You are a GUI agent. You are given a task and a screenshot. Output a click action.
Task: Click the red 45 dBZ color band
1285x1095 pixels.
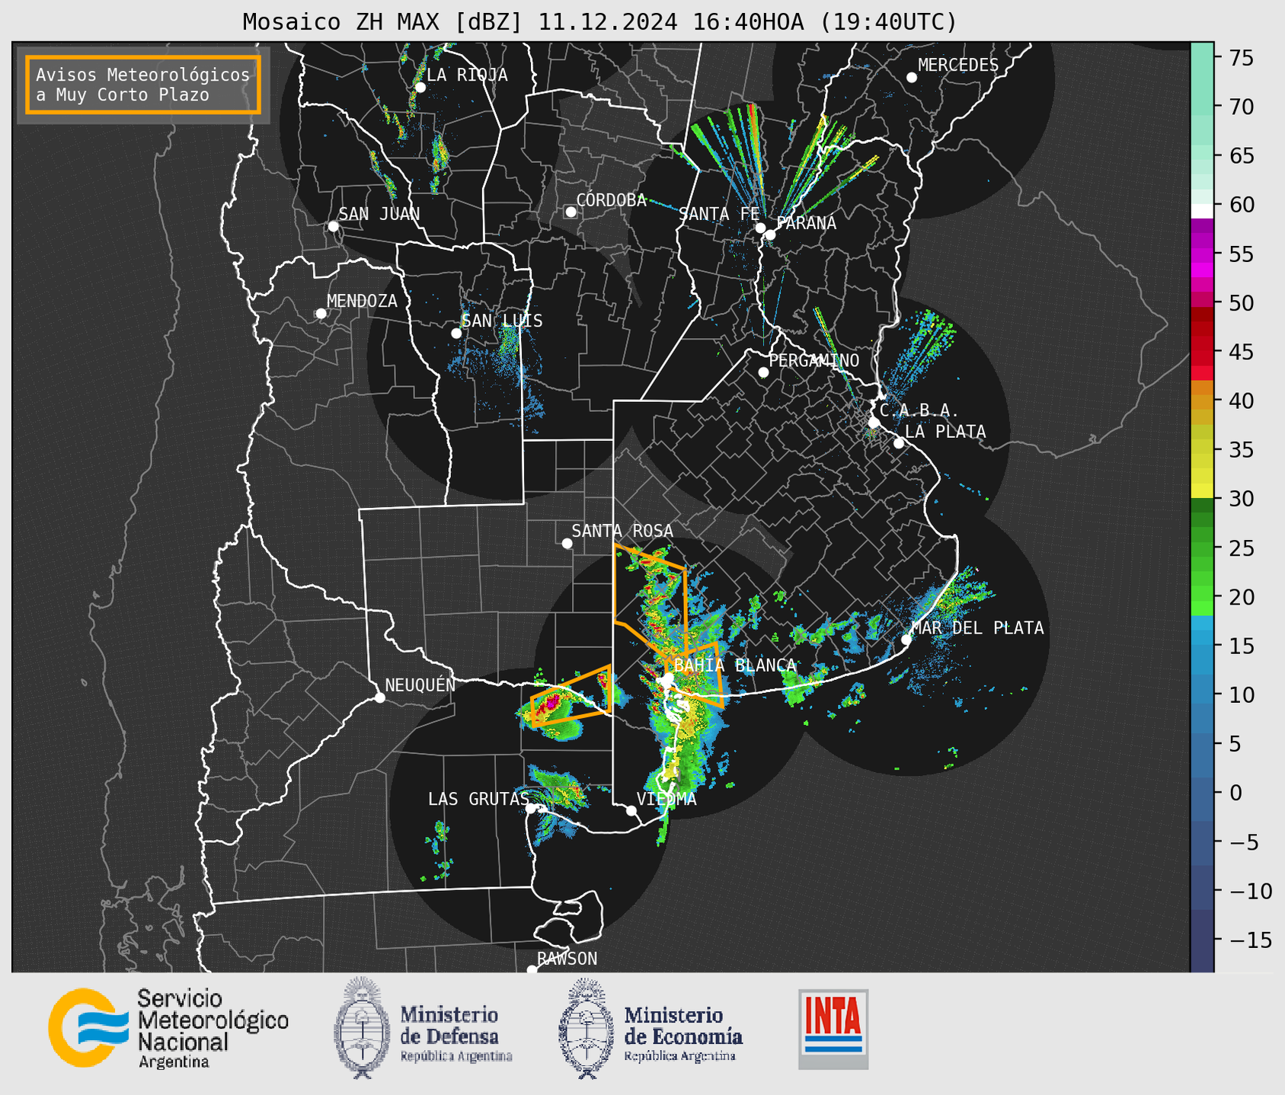coord(1202,352)
